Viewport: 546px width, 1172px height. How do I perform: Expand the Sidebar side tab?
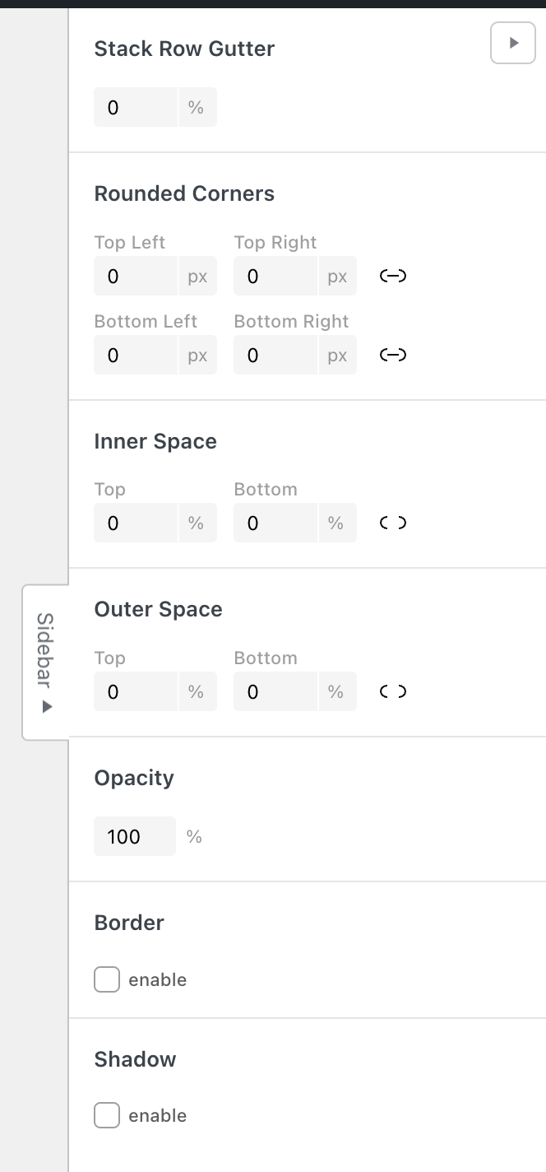[x=46, y=662]
